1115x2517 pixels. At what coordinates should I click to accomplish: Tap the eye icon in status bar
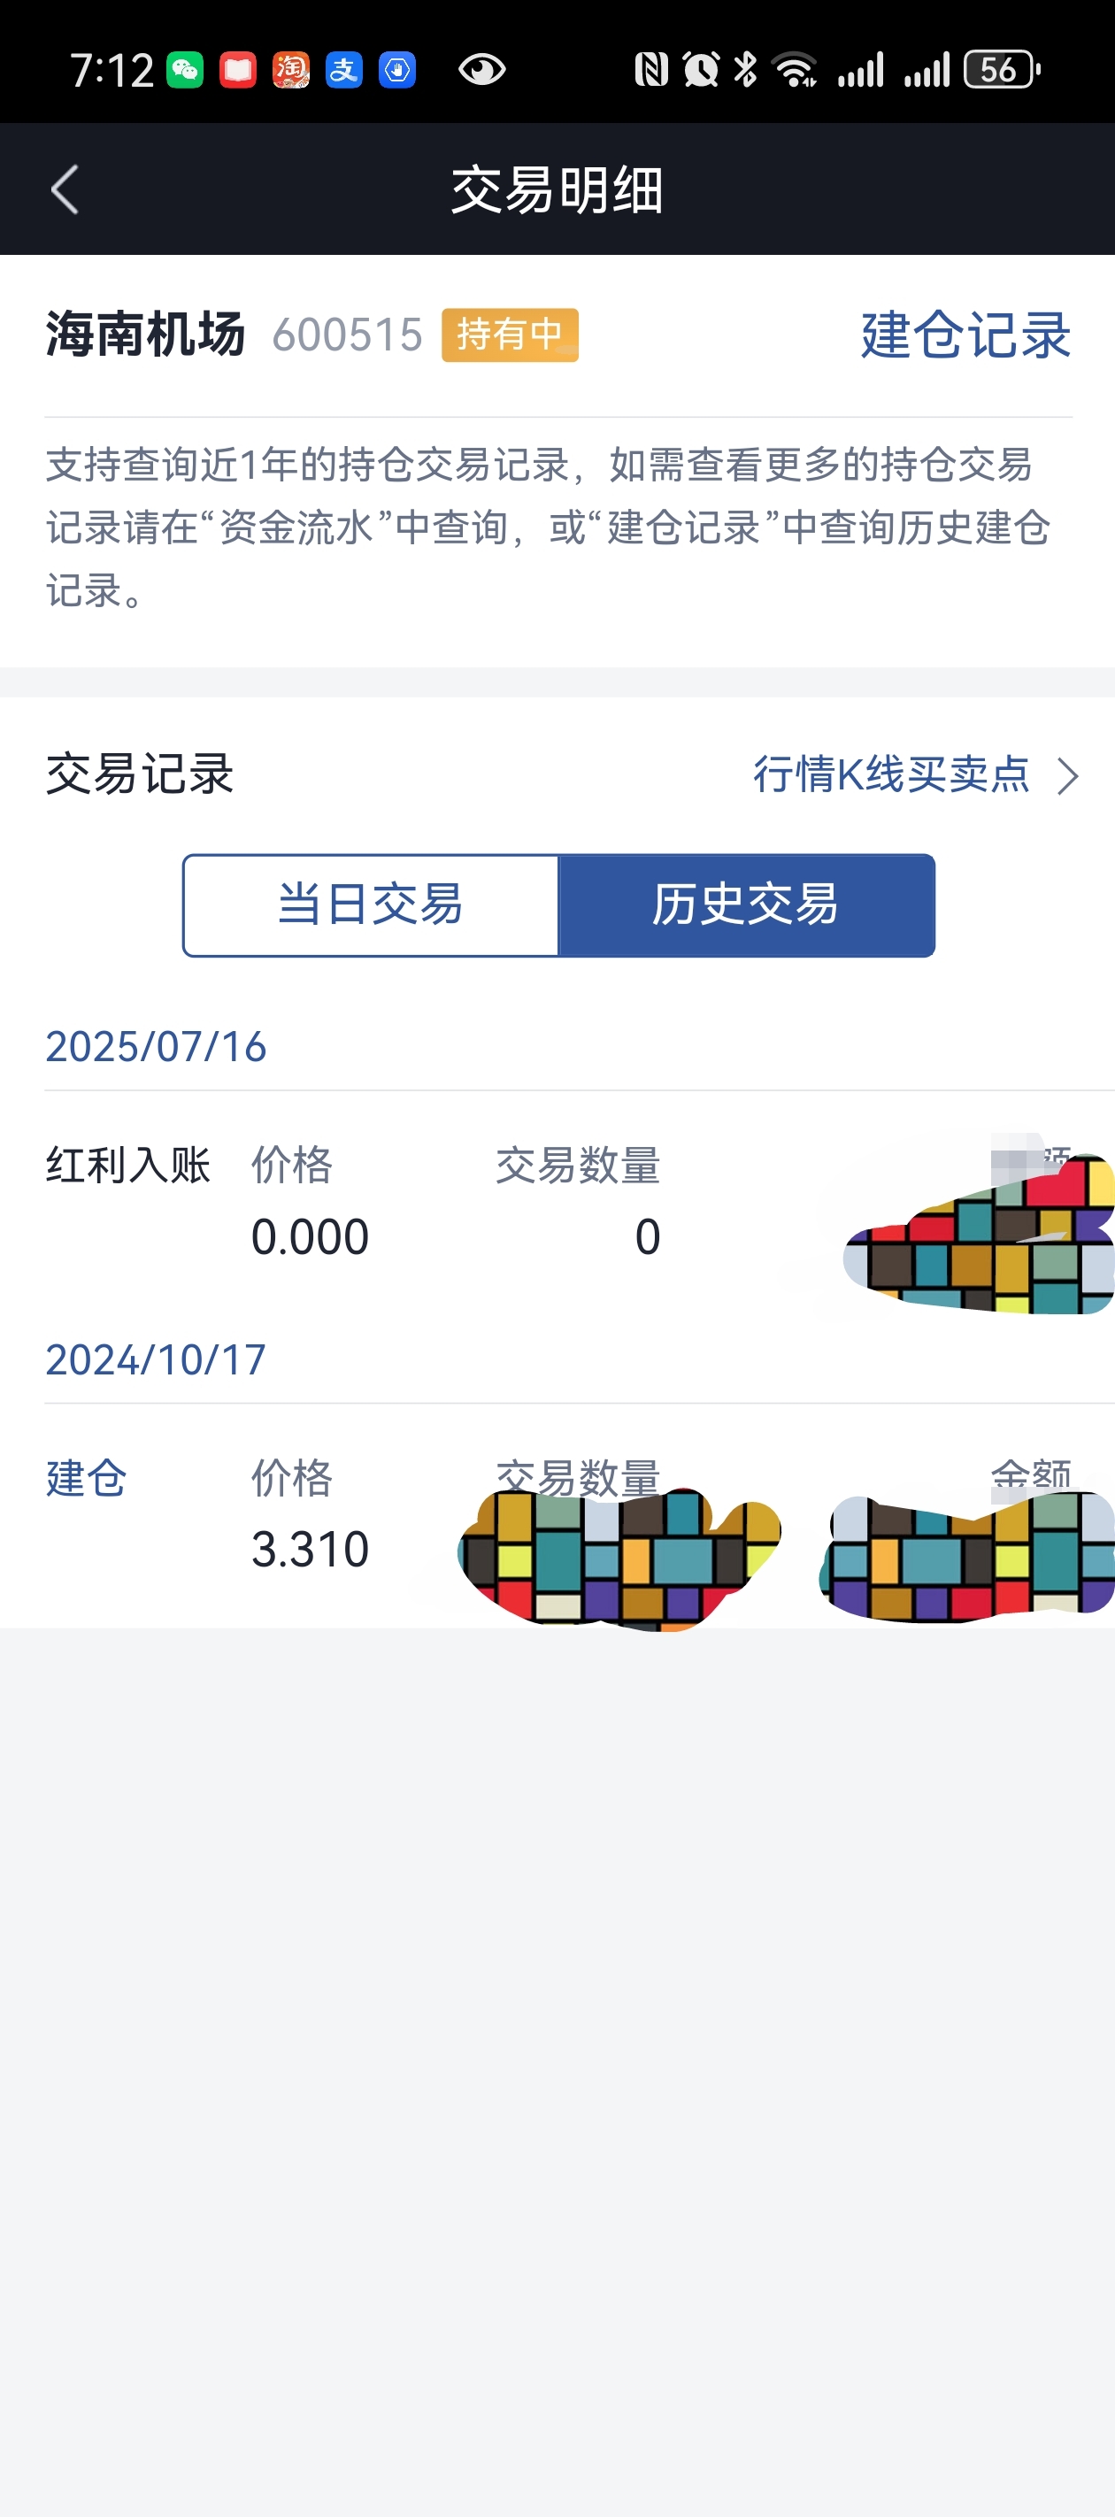(481, 69)
